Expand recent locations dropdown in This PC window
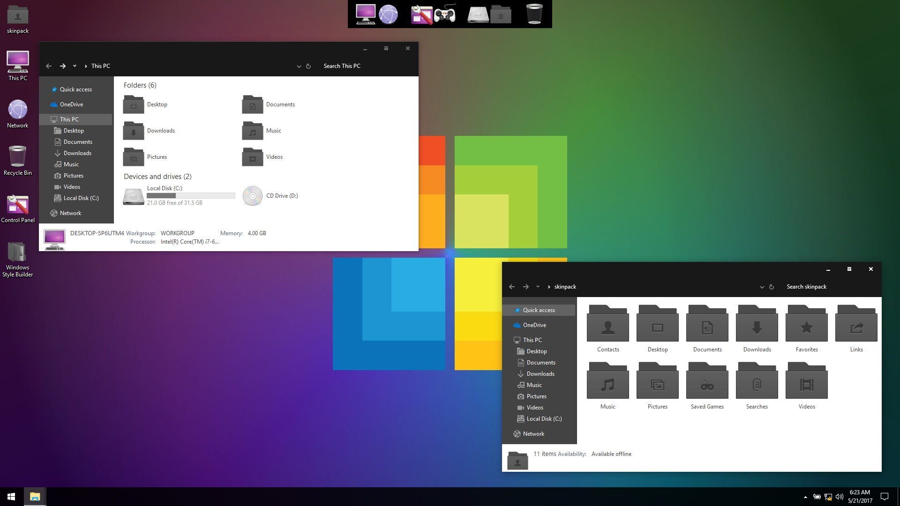900x506 pixels. (75, 66)
